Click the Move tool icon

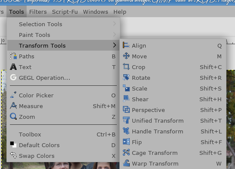point(126,56)
